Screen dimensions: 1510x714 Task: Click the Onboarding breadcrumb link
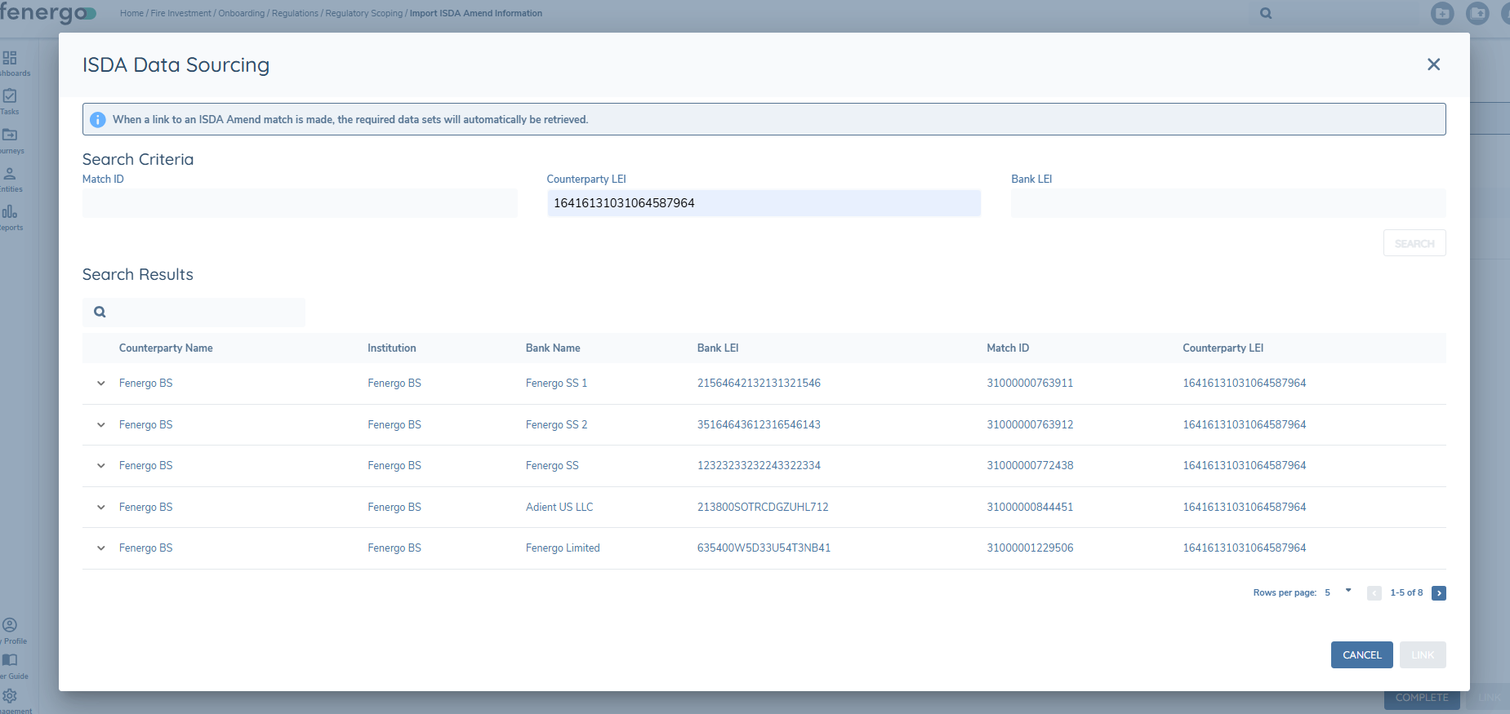241,13
